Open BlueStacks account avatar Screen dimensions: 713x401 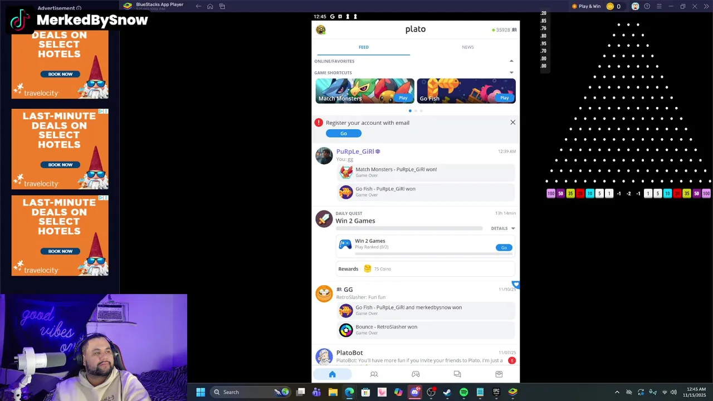[635, 6]
